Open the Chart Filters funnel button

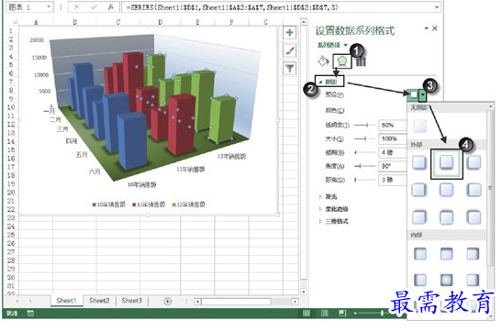[x=289, y=69]
